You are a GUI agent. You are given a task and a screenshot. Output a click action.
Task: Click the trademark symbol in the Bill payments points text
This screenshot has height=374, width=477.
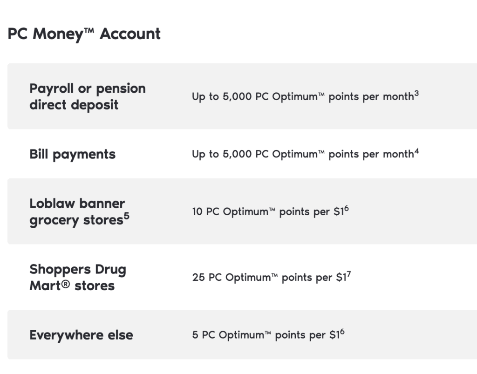click(321, 152)
